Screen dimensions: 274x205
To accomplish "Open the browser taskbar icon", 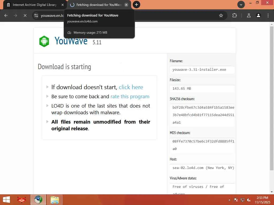I will pyautogui.click(x=38, y=200).
